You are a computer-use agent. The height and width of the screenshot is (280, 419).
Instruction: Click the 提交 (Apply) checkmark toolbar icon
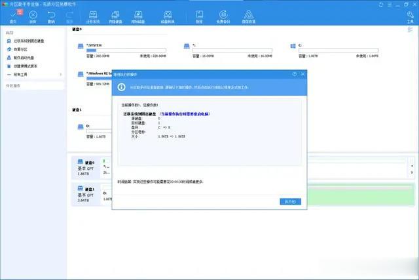point(13,16)
